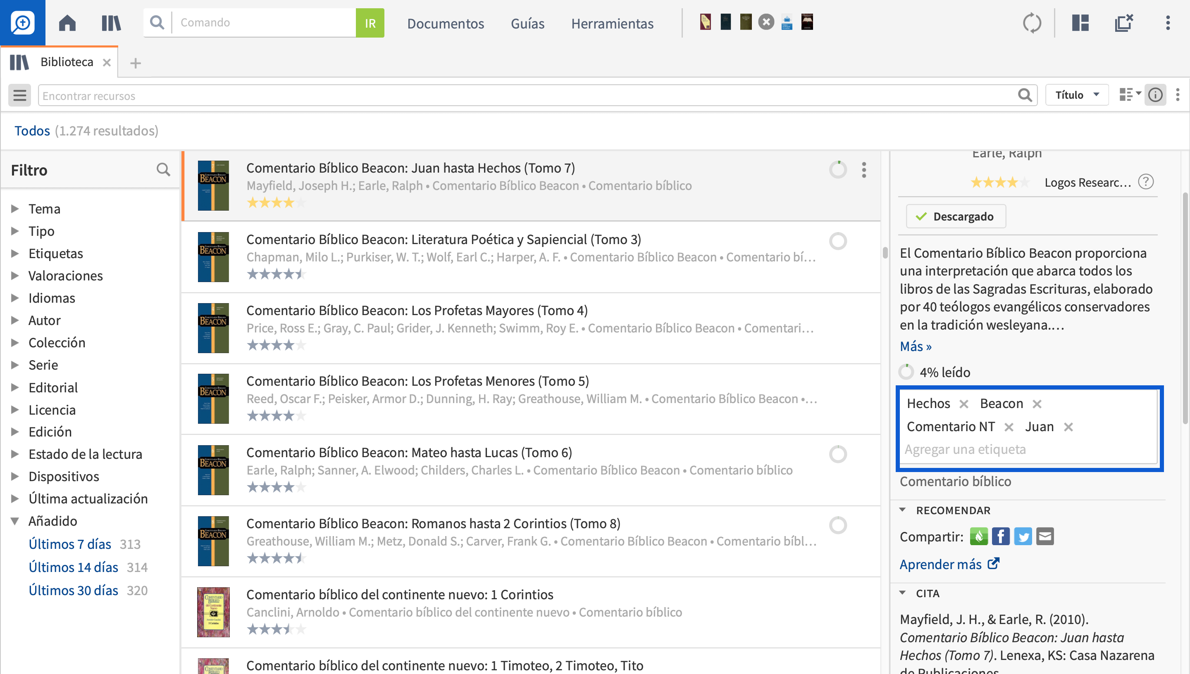Add a new tab with the plus icon

(x=135, y=63)
